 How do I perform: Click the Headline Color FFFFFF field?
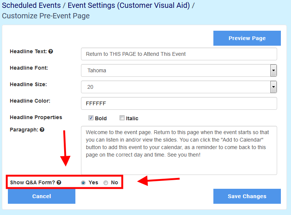(179, 103)
